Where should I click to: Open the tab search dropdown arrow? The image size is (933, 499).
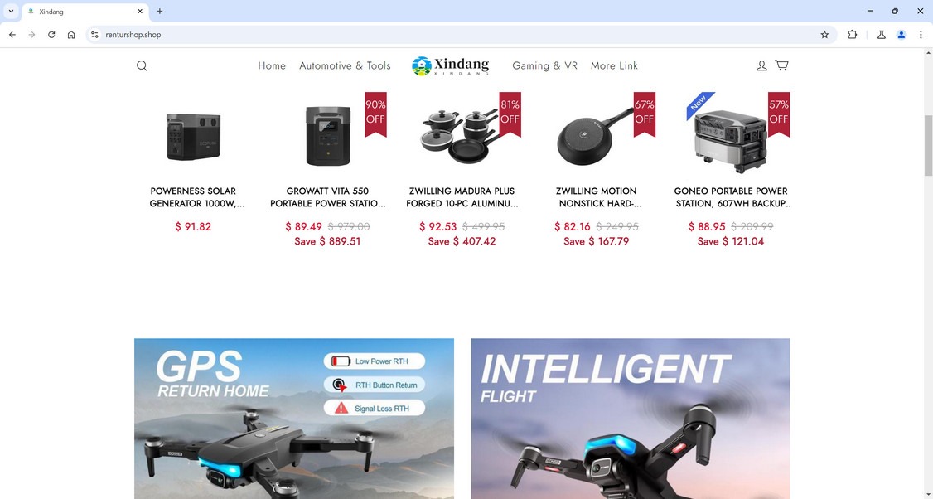11,12
